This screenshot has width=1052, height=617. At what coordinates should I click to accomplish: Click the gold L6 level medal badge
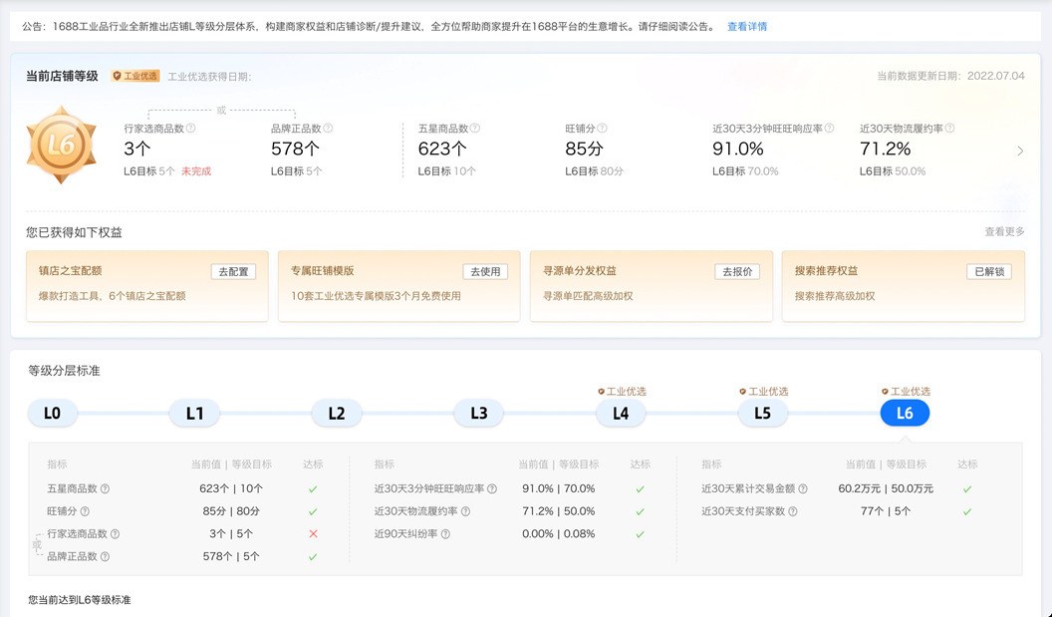(x=62, y=145)
